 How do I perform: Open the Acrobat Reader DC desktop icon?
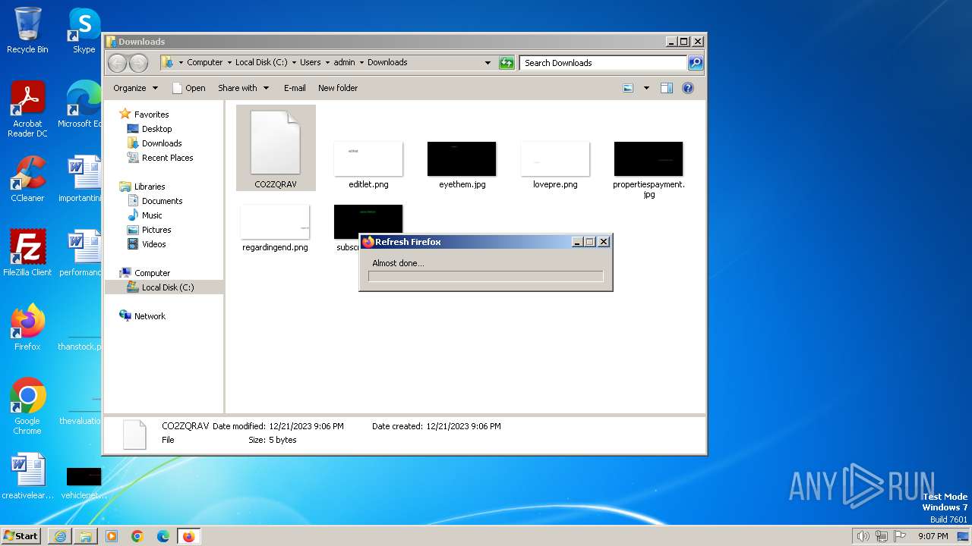click(x=27, y=109)
